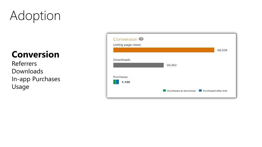The height and width of the screenshot is (147, 262).
Task: Open the Downloads item in left list
Action: [x=27, y=71]
